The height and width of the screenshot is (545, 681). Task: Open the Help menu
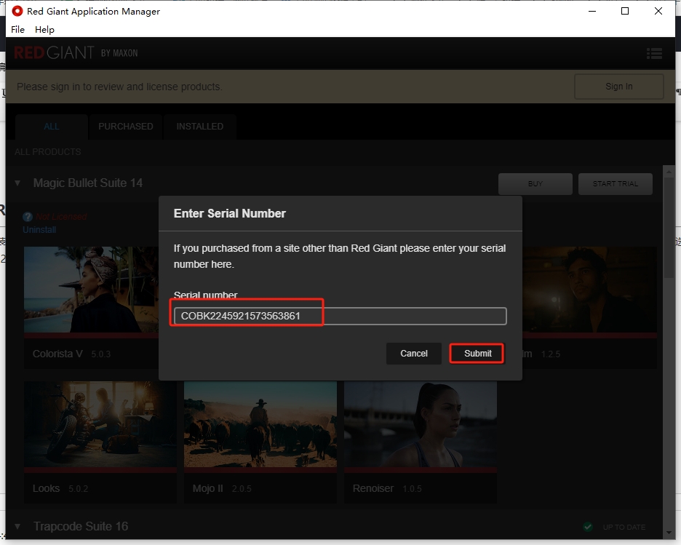point(44,30)
